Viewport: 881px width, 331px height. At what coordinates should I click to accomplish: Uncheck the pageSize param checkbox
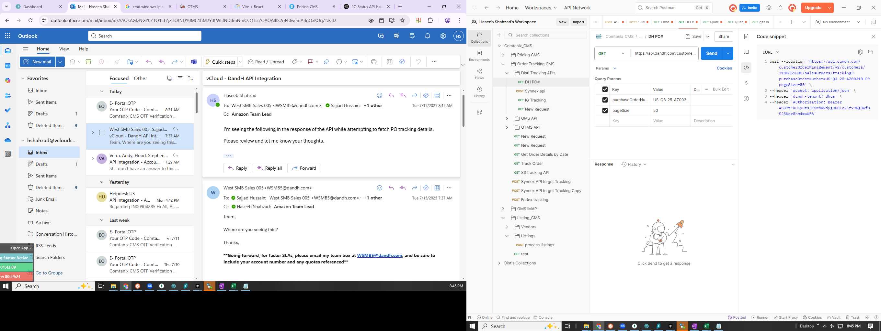(605, 111)
